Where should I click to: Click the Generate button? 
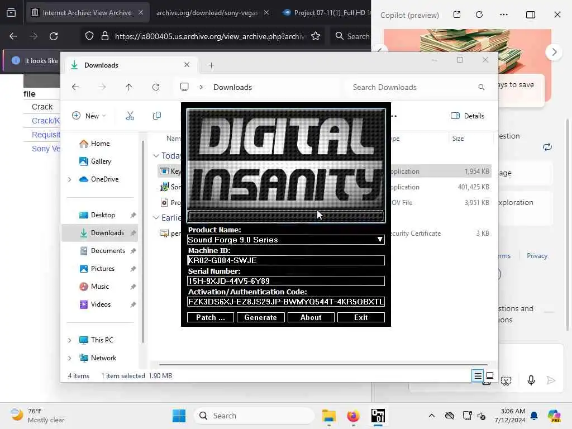pos(260,317)
